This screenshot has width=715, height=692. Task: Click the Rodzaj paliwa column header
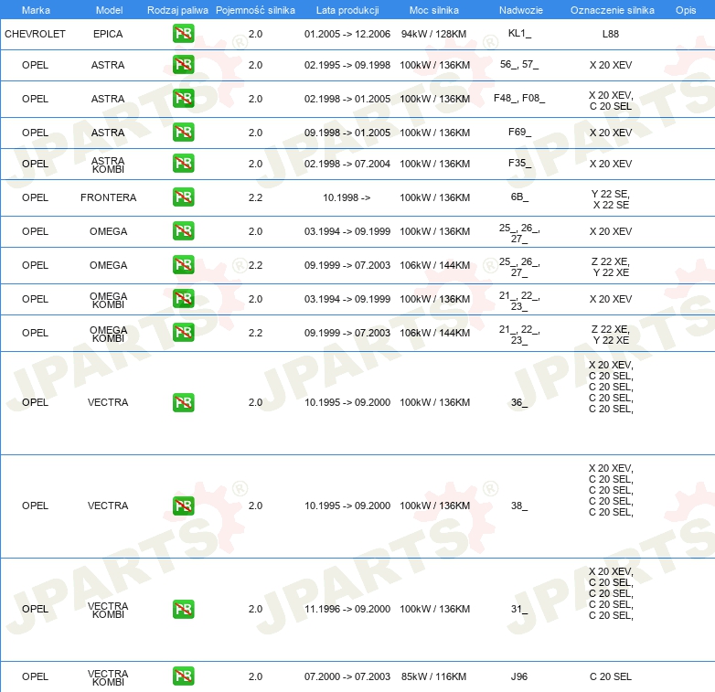click(x=177, y=10)
